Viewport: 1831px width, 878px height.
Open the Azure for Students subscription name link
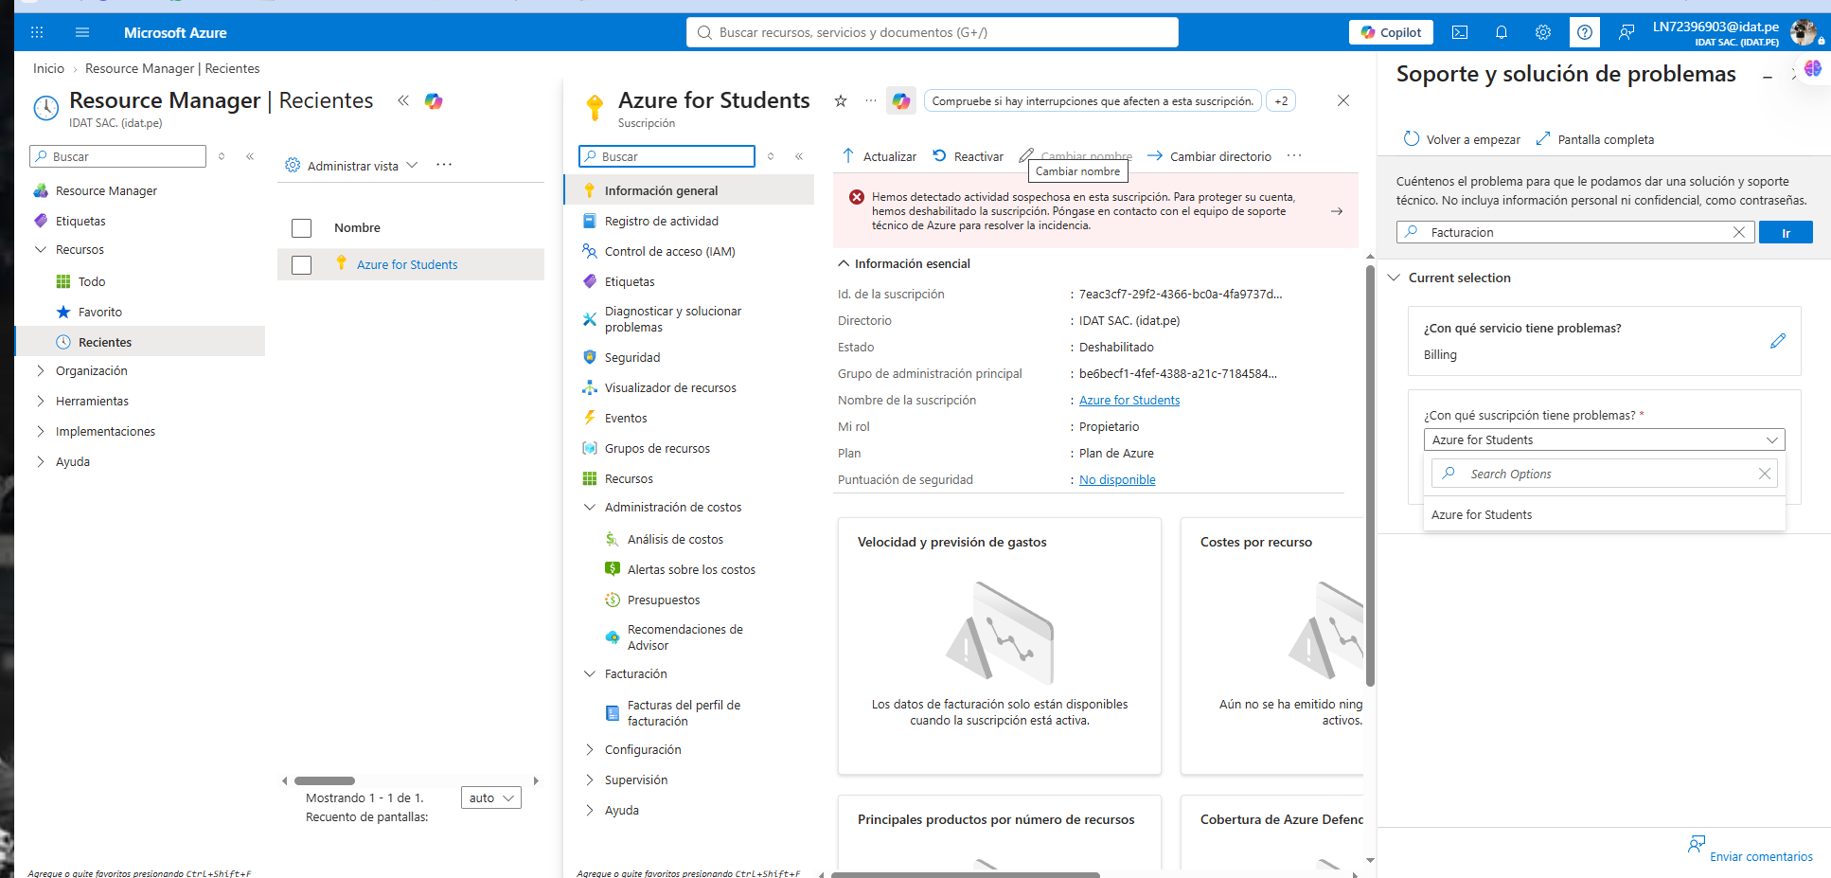pyautogui.click(x=1129, y=400)
